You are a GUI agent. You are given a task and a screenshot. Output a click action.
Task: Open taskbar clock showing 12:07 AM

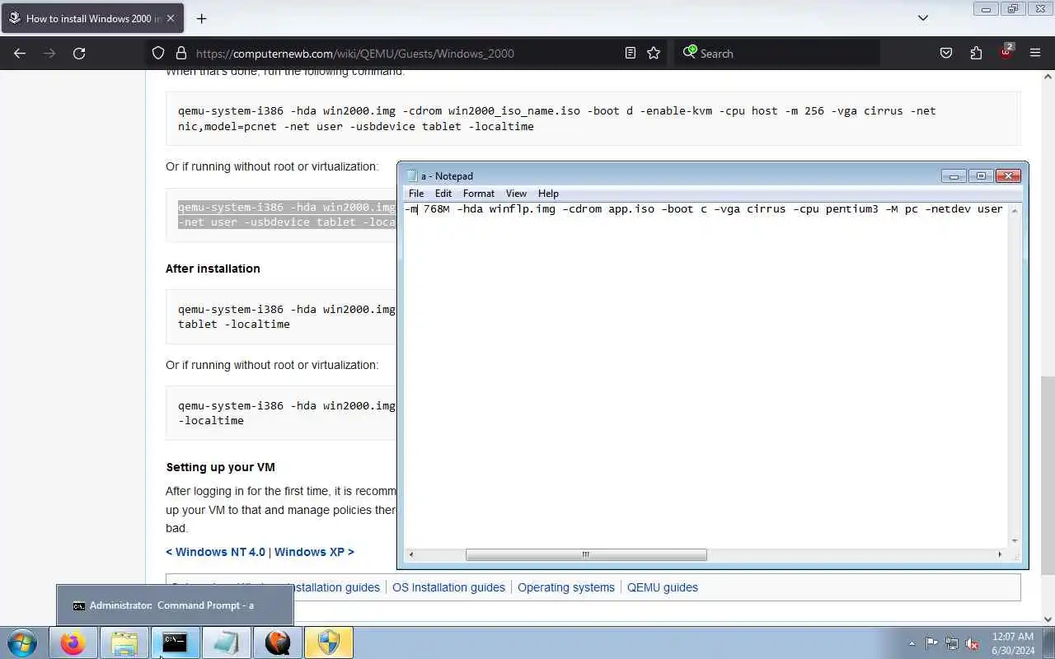1013,643
